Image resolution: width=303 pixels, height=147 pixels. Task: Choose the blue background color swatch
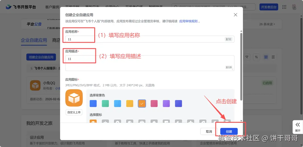[x=93, y=103]
